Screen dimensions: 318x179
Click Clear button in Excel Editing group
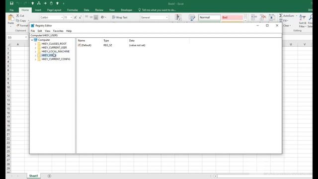point(287,25)
